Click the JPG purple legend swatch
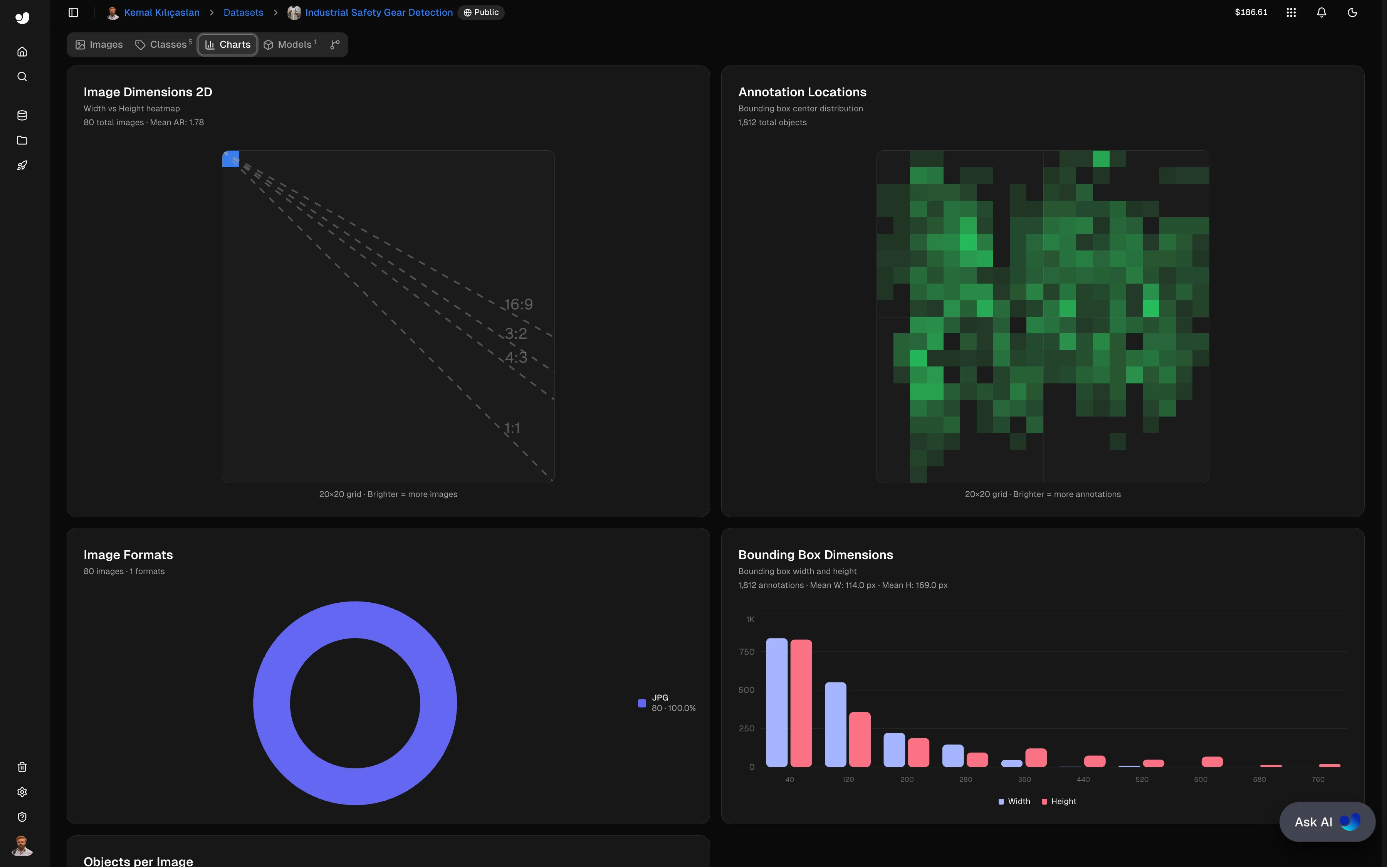The height and width of the screenshot is (867, 1387). coord(642,703)
